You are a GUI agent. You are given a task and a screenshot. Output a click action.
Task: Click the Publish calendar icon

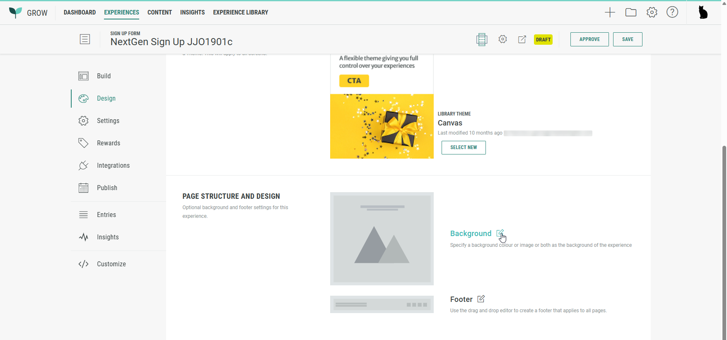point(83,188)
